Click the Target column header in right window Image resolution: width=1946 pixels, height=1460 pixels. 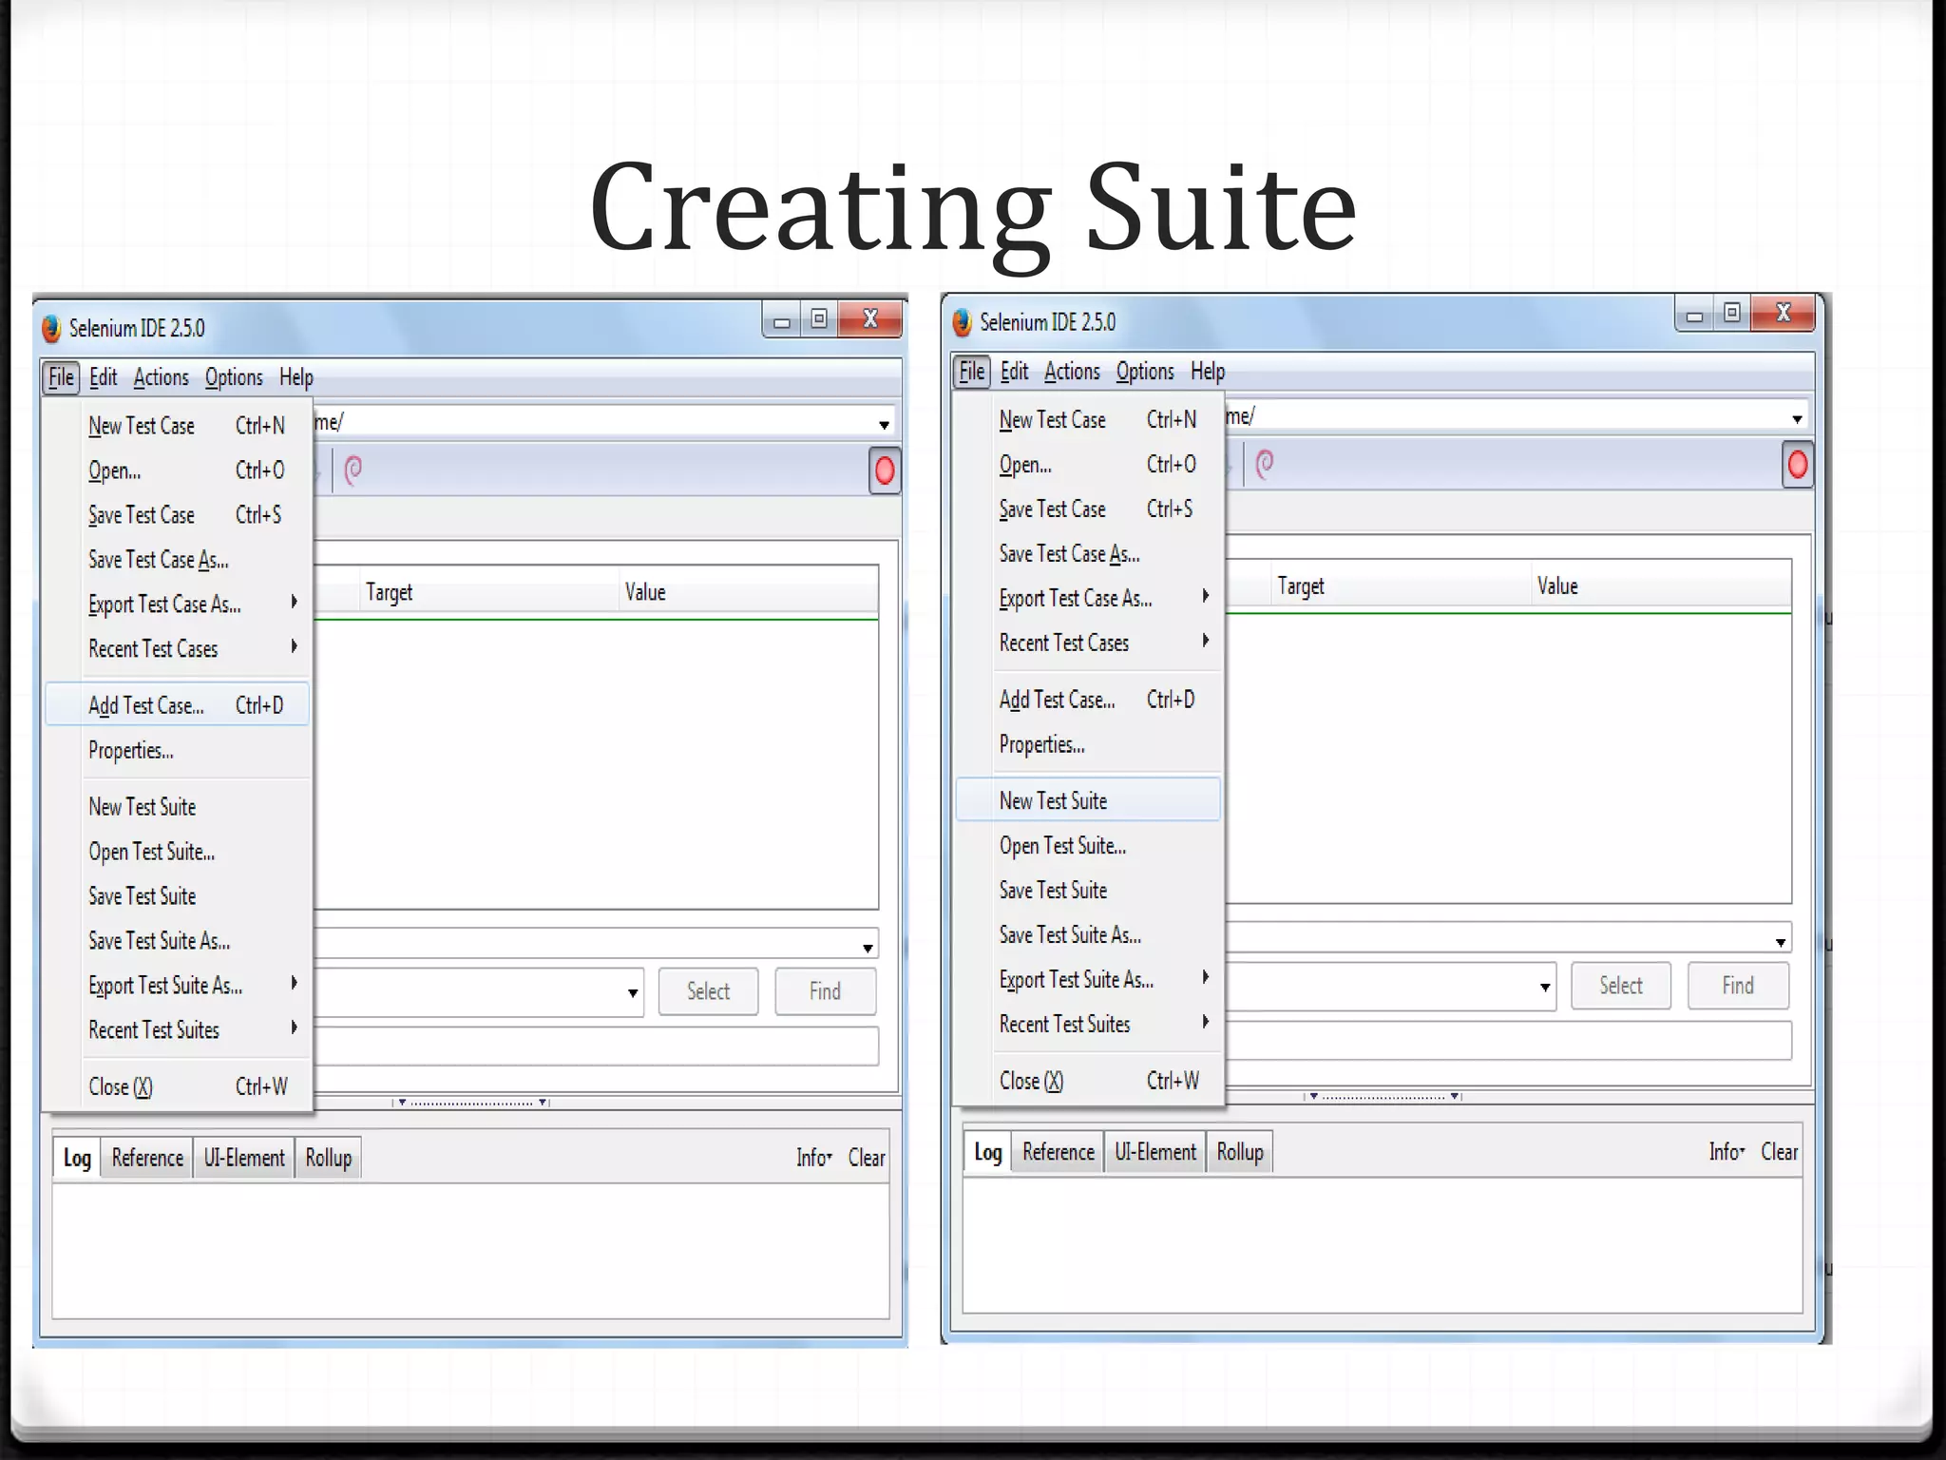1401,586
